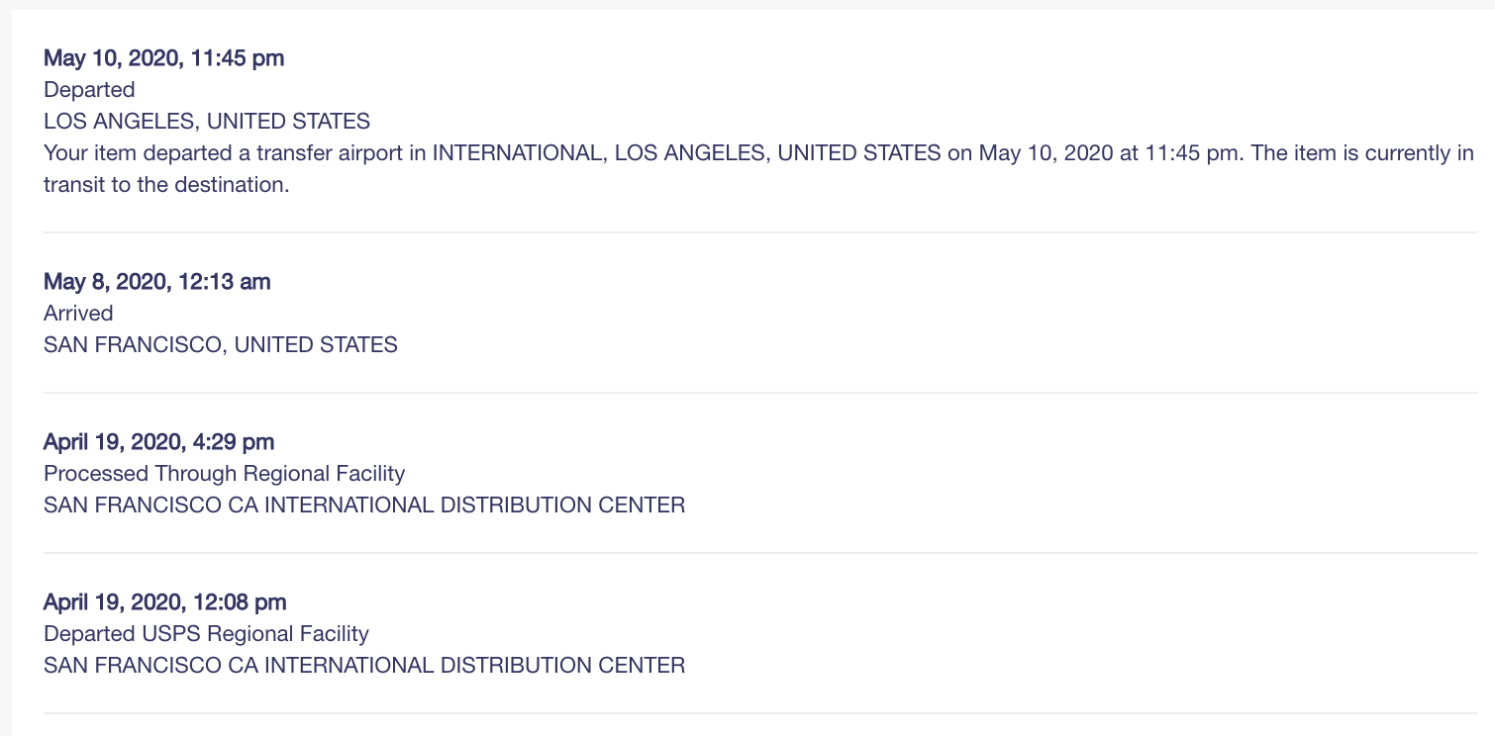Click the May 8, 2020, 12:13 am timestamp
Screen dimensions: 1495x736
tap(156, 282)
